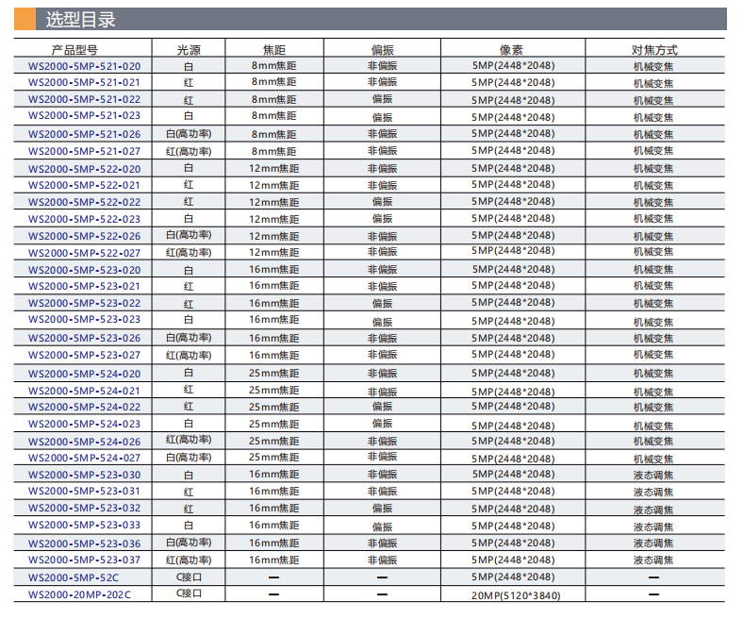The image size is (744, 619).
Task: Select the 像素 column header
Action: pyautogui.click(x=512, y=50)
